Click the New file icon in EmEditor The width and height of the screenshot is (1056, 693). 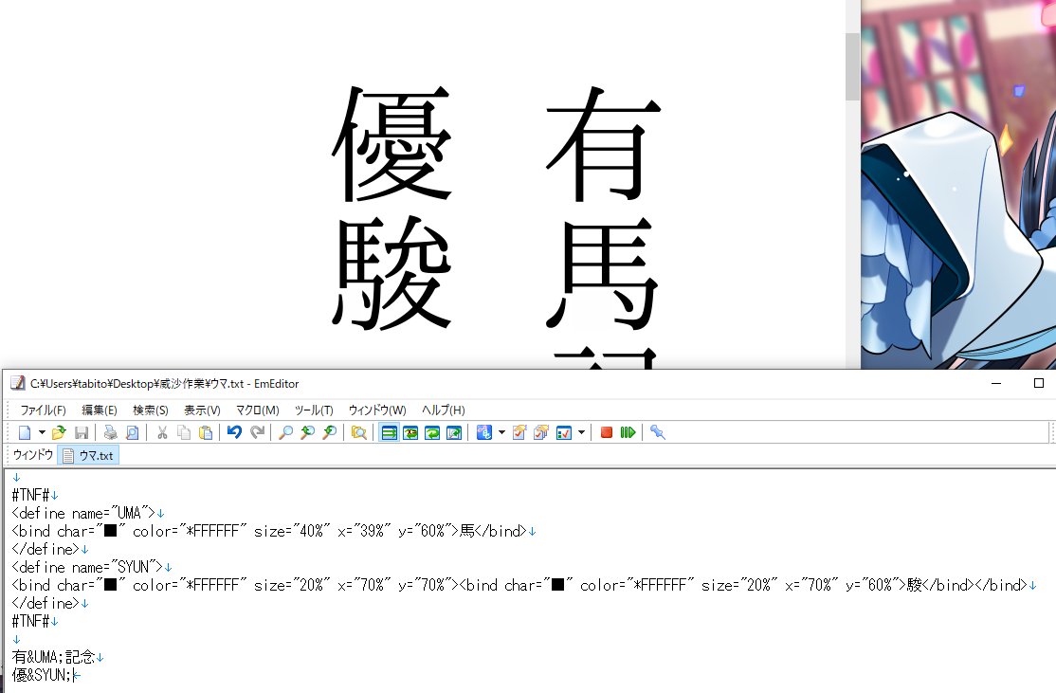coord(25,432)
